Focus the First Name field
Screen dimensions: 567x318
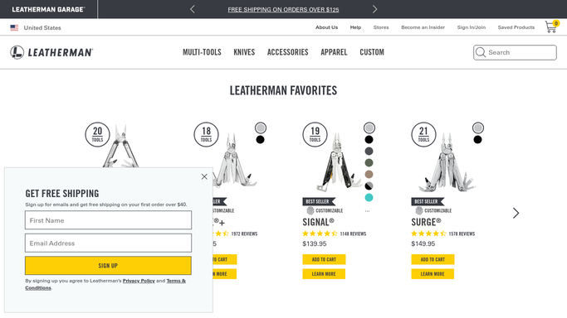coord(108,220)
